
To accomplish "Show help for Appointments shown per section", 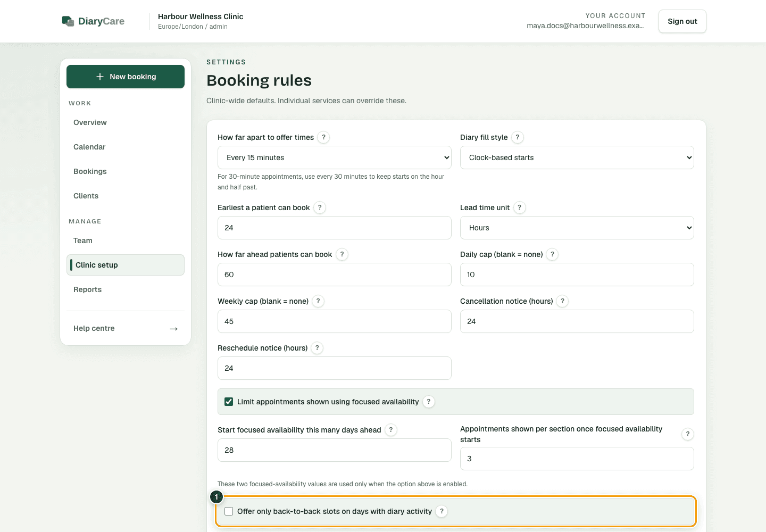I will pos(688,434).
